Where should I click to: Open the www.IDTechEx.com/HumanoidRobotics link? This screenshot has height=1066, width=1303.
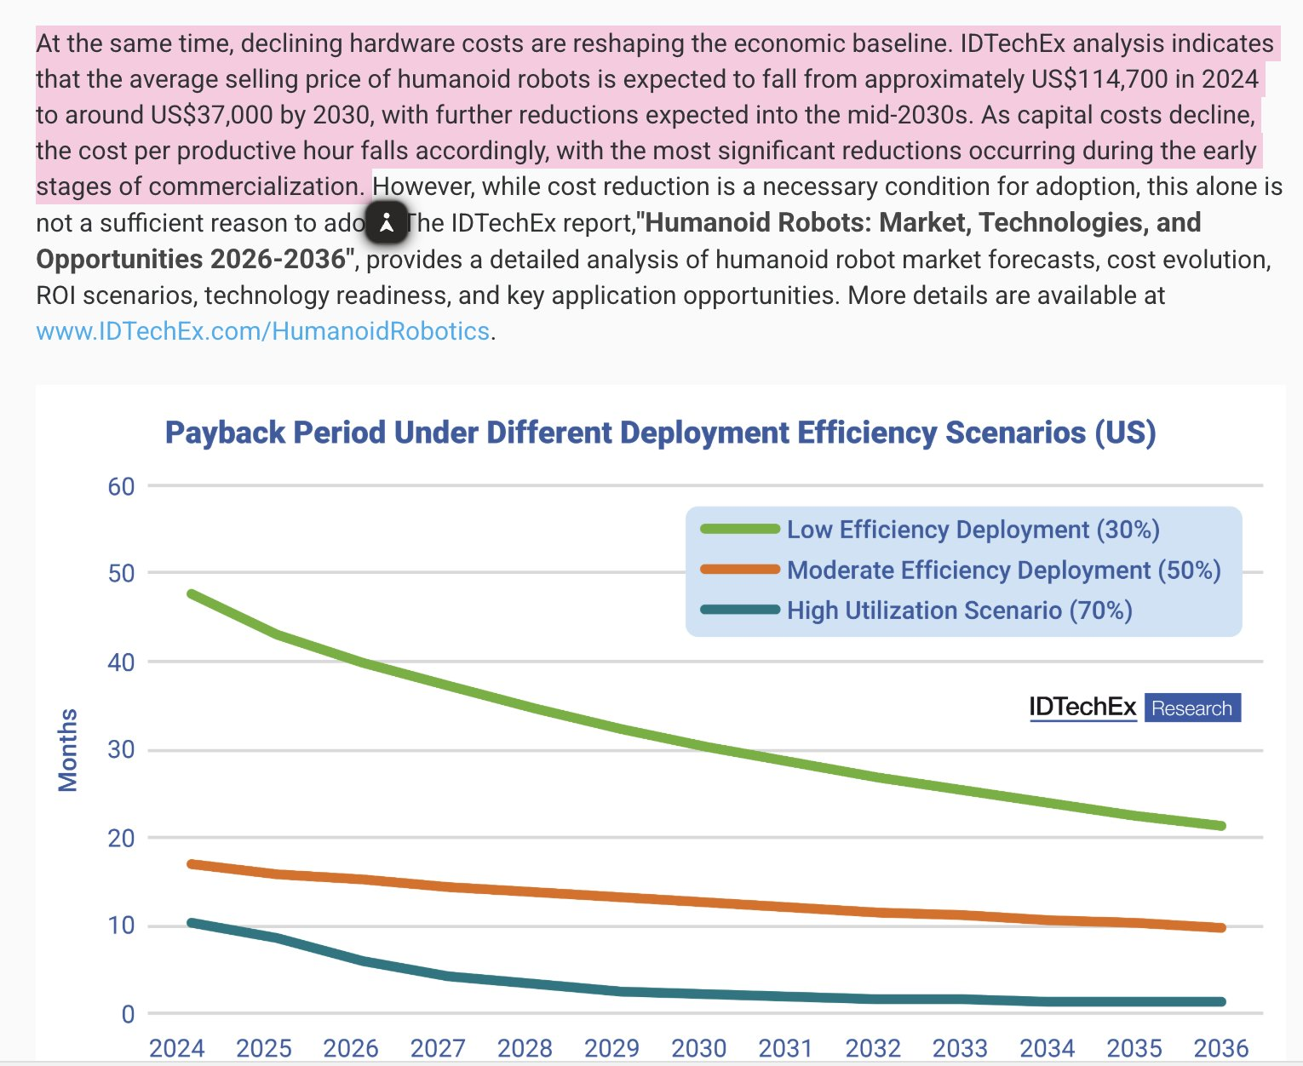coord(263,331)
